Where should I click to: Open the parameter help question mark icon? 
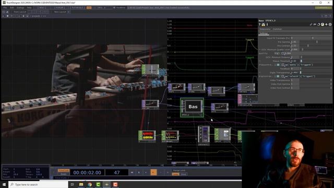click(x=260, y=25)
